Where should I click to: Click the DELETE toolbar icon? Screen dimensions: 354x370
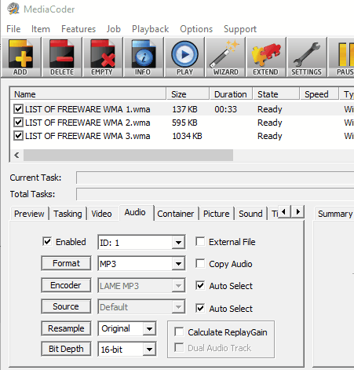pyautogui.click(x=62, y=57)
